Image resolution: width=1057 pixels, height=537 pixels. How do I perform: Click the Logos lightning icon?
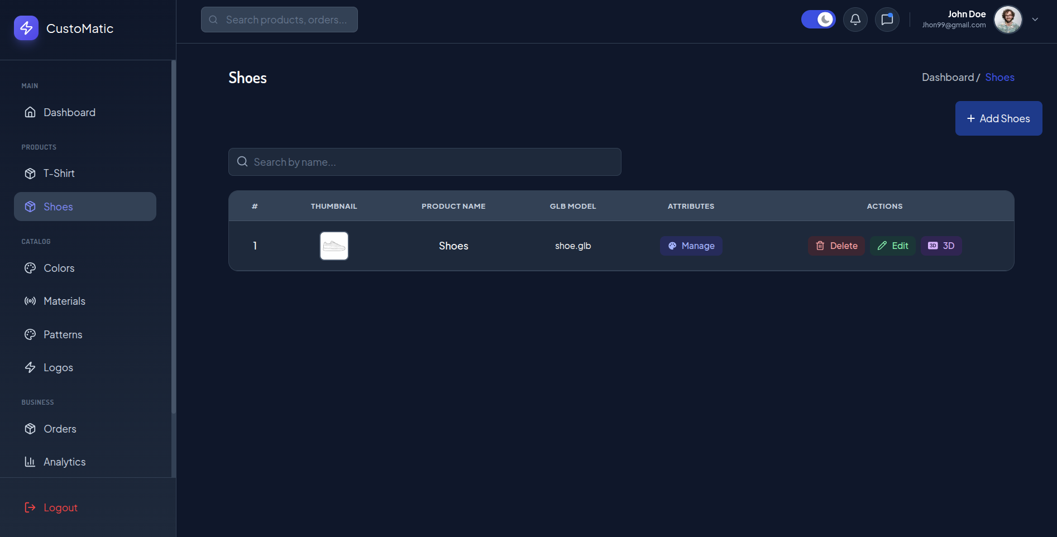[x=30, y=367]
